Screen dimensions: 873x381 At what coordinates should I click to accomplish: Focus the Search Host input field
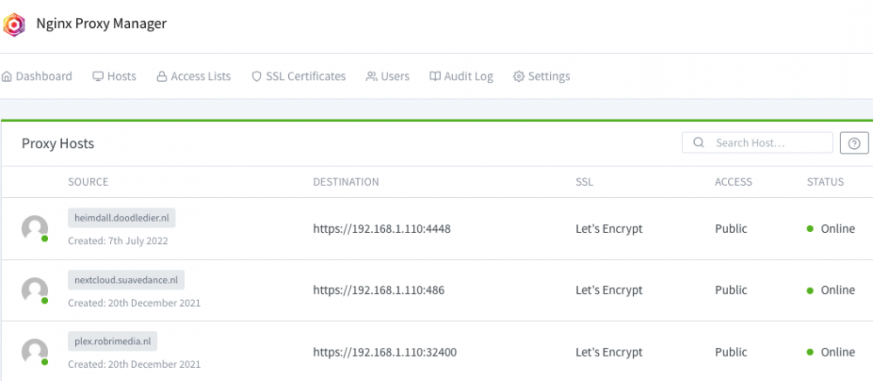(x=757, y=142)
